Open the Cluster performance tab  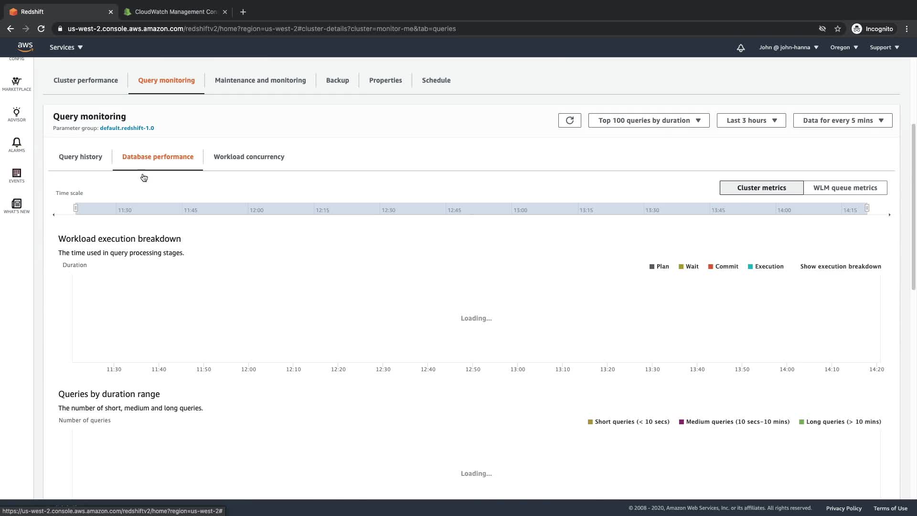[85, 80]
